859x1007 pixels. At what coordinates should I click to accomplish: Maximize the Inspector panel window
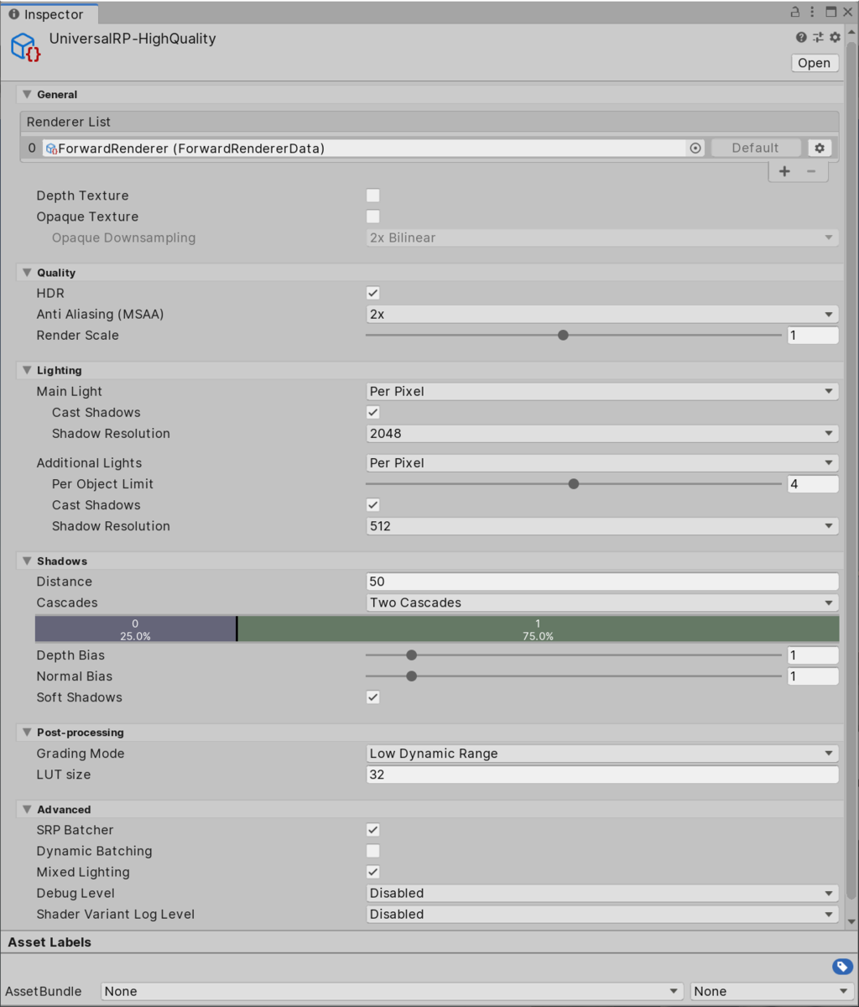(830, 13)
